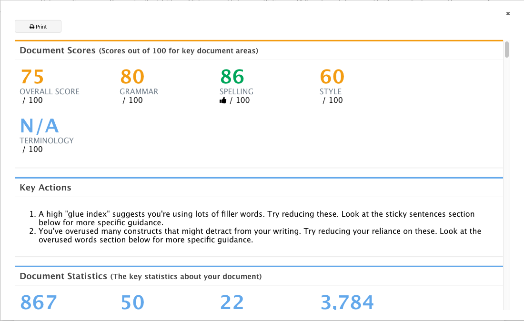524x321 pixels.
Task: Click the thumbs-up icon beside Spelling
Action: (x=223, y=100)
